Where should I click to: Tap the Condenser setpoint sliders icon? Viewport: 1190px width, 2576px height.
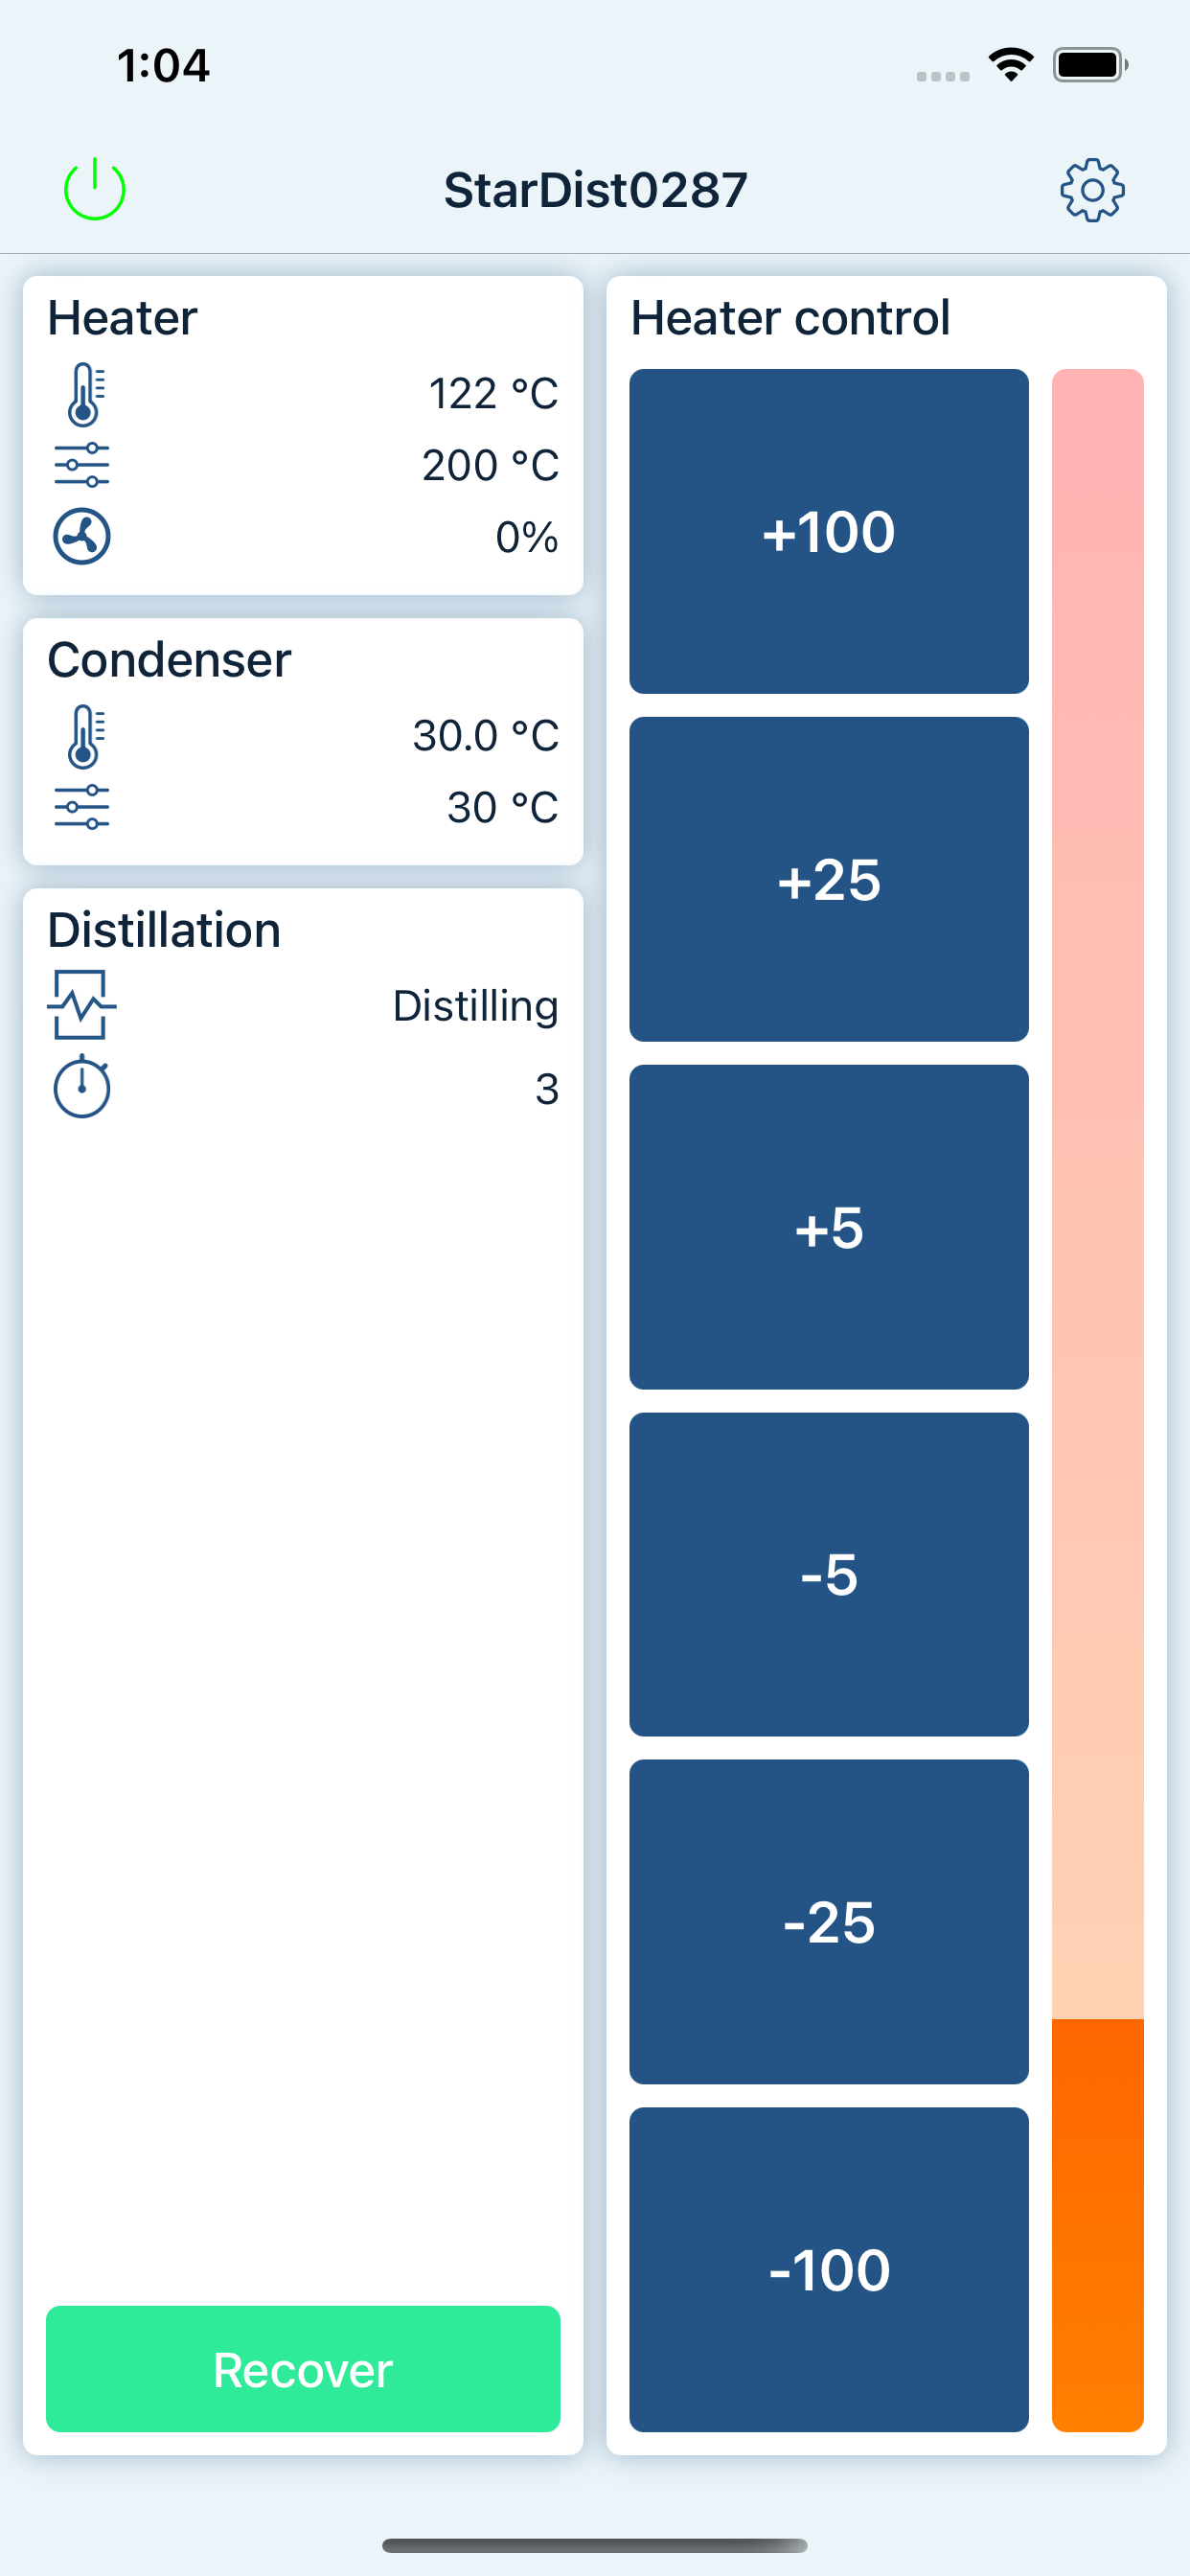coord(82,807)
